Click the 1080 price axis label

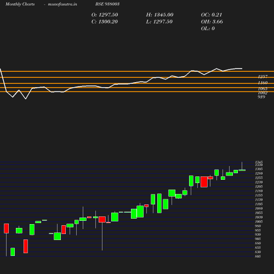click(x=259, y=208)
